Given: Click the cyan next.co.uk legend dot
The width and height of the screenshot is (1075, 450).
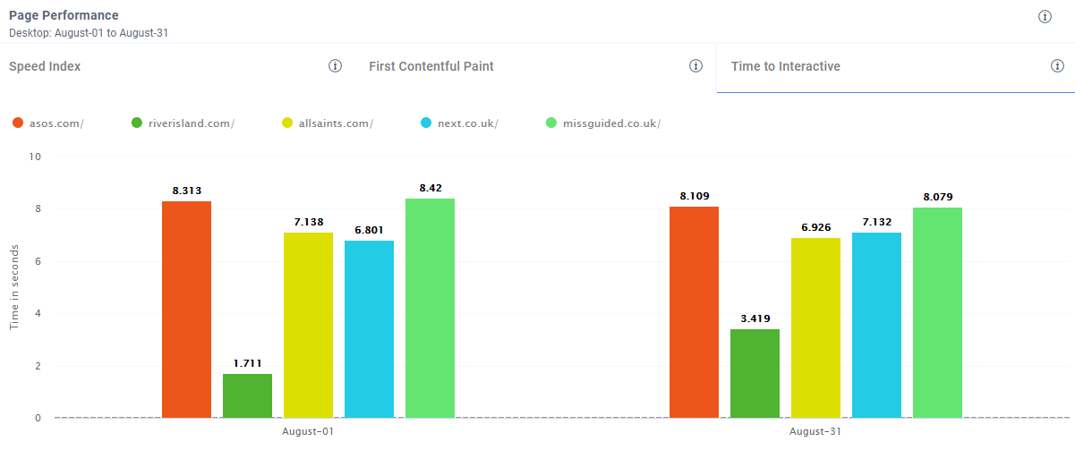Looking at the screenshot, I should (426, 123).
